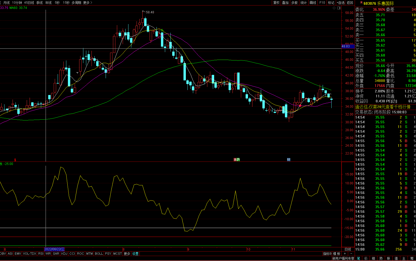Click the 多股 multi-stock button
This screenshot has height=261, width=416.
294,3
